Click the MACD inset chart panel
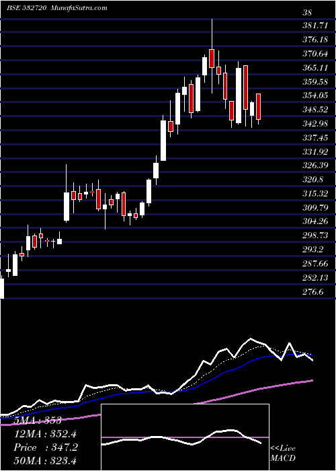 click(185, 437)
